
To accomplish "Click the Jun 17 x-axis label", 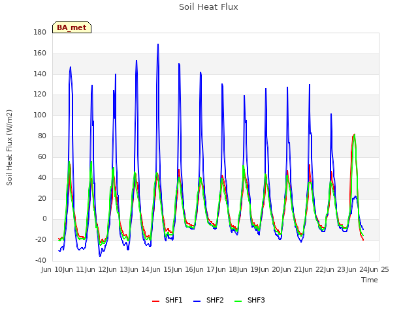I will 205,269.
